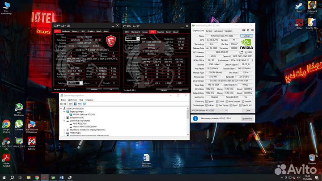Open the Файл menu in Device Manager
The height and width of the screenshot is (181, 322).
tap(63, 100)
